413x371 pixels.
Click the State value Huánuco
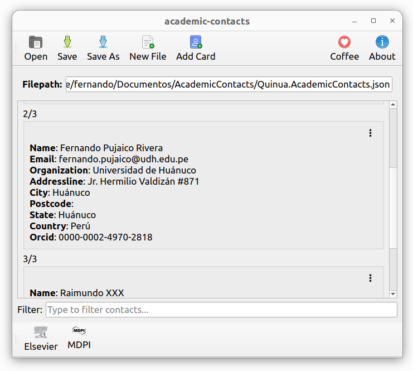77,215
